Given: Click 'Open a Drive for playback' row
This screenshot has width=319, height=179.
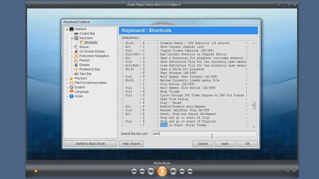Looking at the screenshot, I should 184,69.
